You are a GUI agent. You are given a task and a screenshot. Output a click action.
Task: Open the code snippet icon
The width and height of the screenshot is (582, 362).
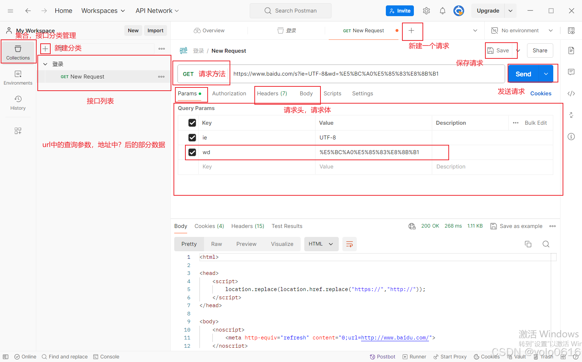coord(571,94)
